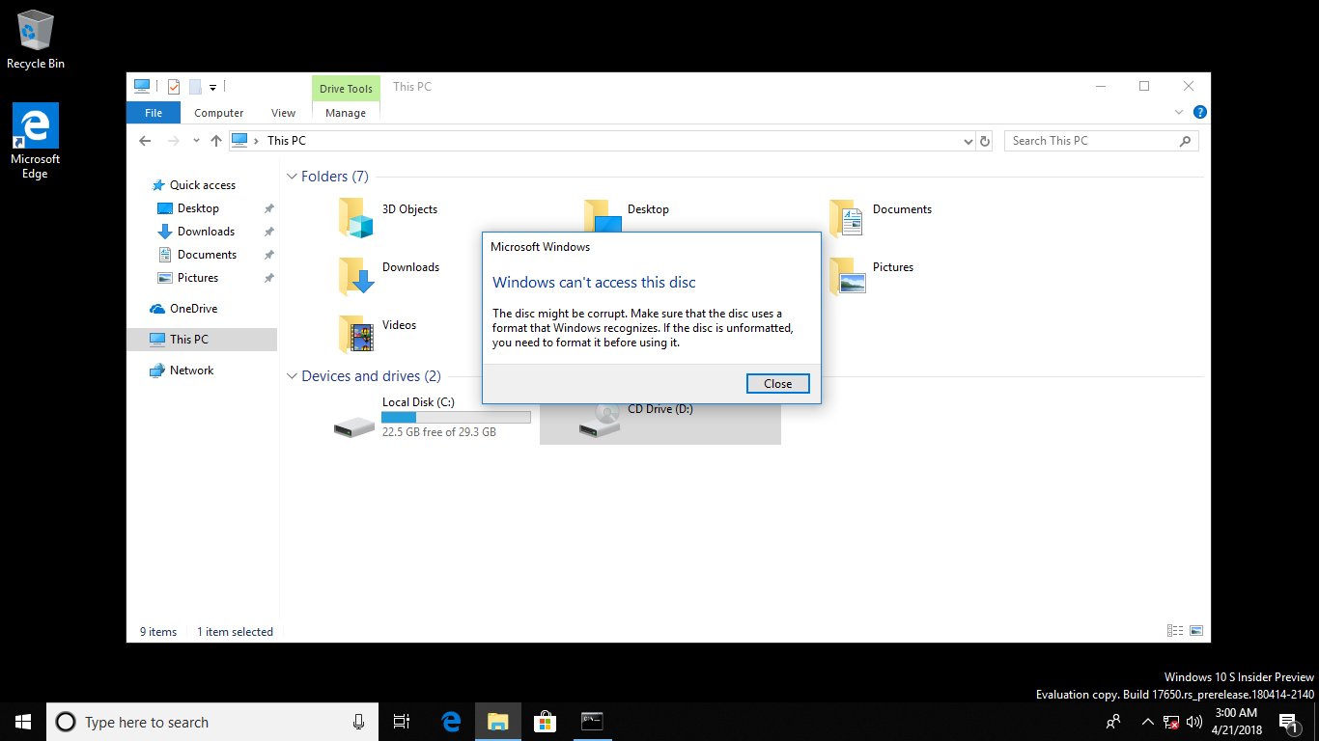Dismiss the disc error dialog with Close
Viewport: 1319px width, 741px height.
pyautogui.click(x=777, y=384)
